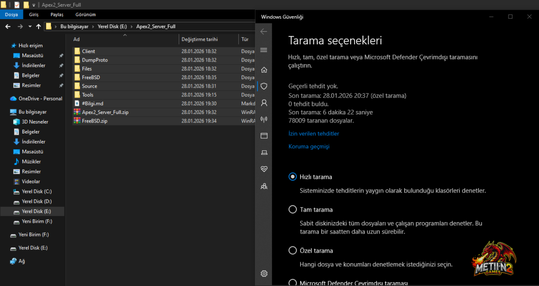
Task: Select the FreeBSD.zip archive
Action: [x=94, y=121]
